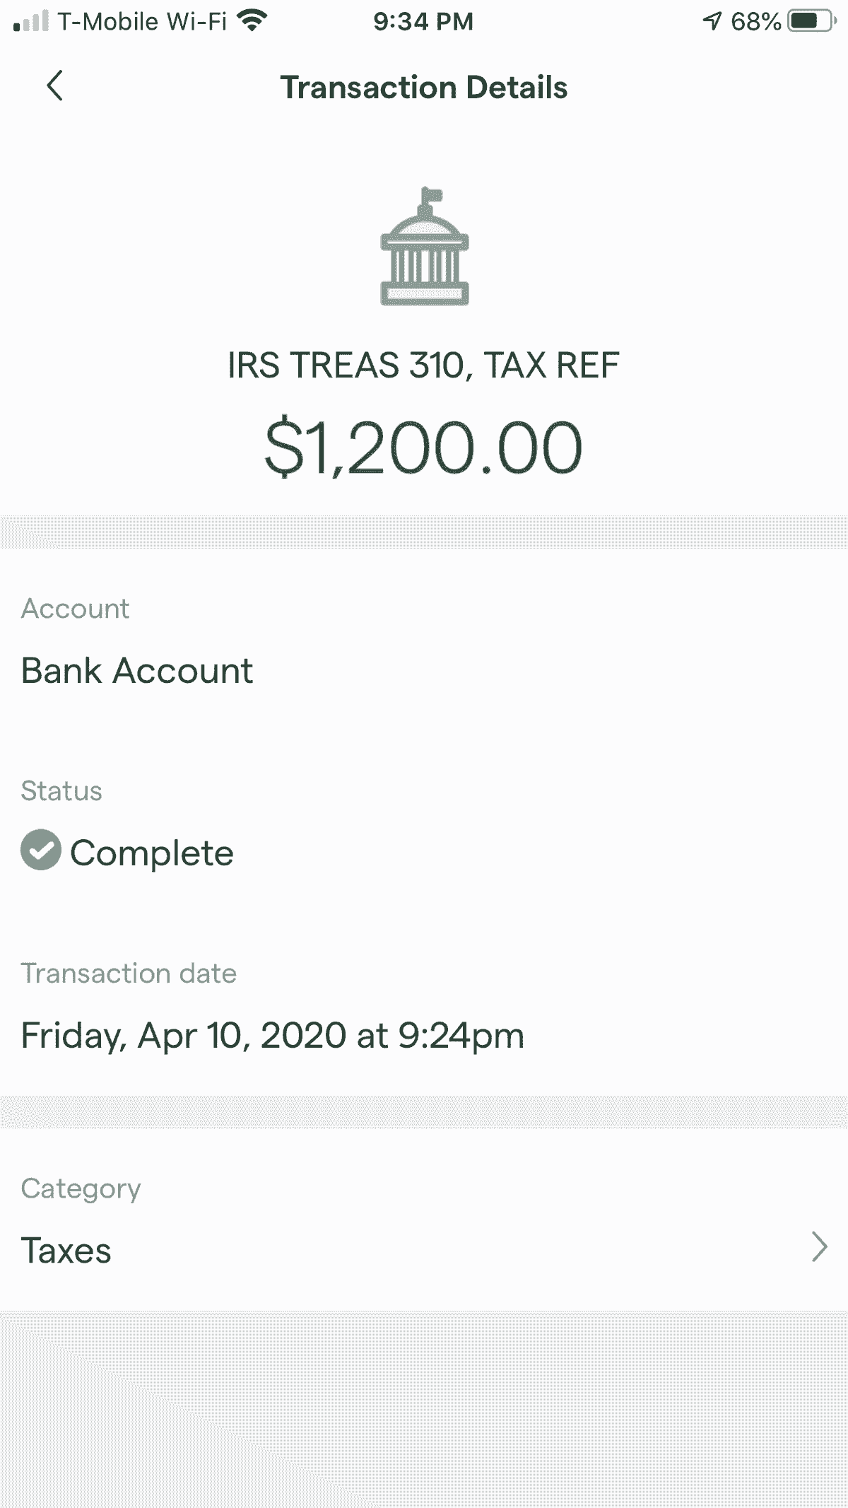Image resolution: width=848 pixels, height=1508 pixels.
Task: Tap the Account section label
Action: [x=75, y=608]
